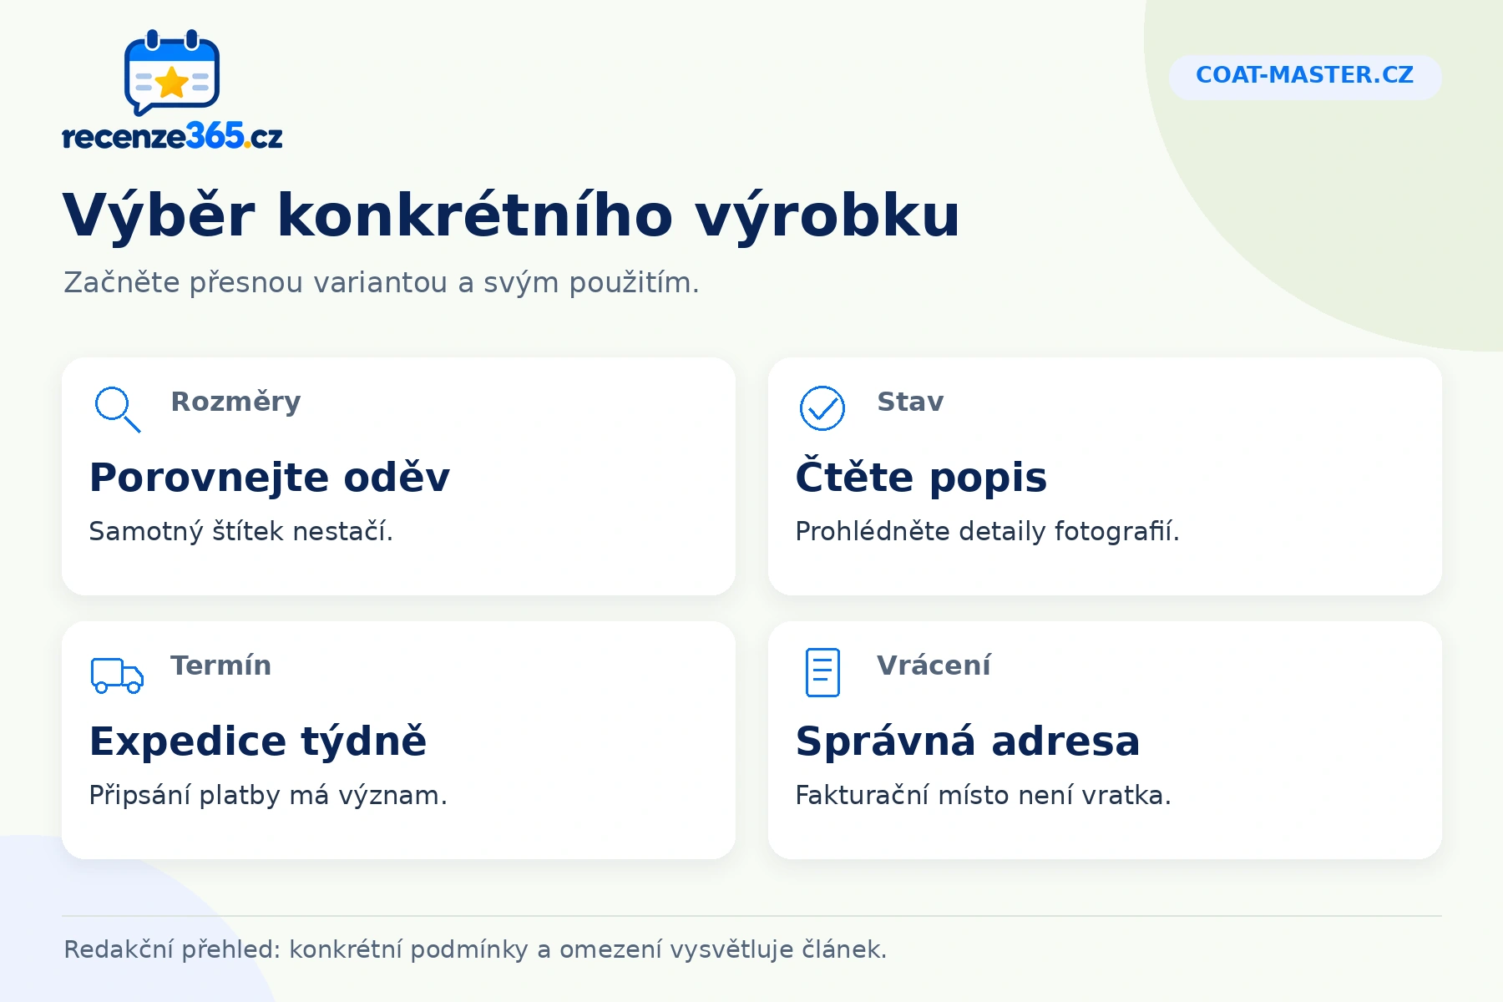Click the recenze365.cz calendar star logo
The image size is (1503, 1002).
point(172,73)
